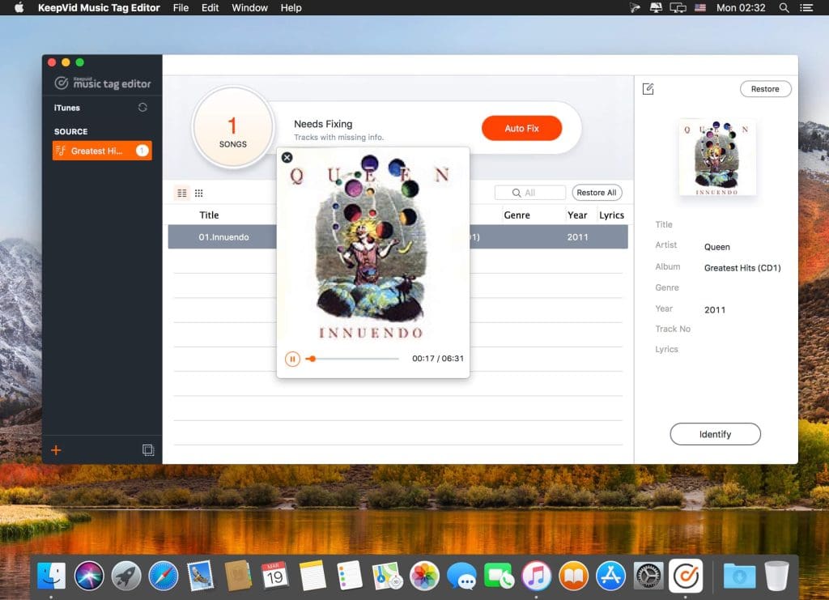Open the Window menu in the menu bar
The height and width of the screenshot is (600, 829).
coord(249,8)
